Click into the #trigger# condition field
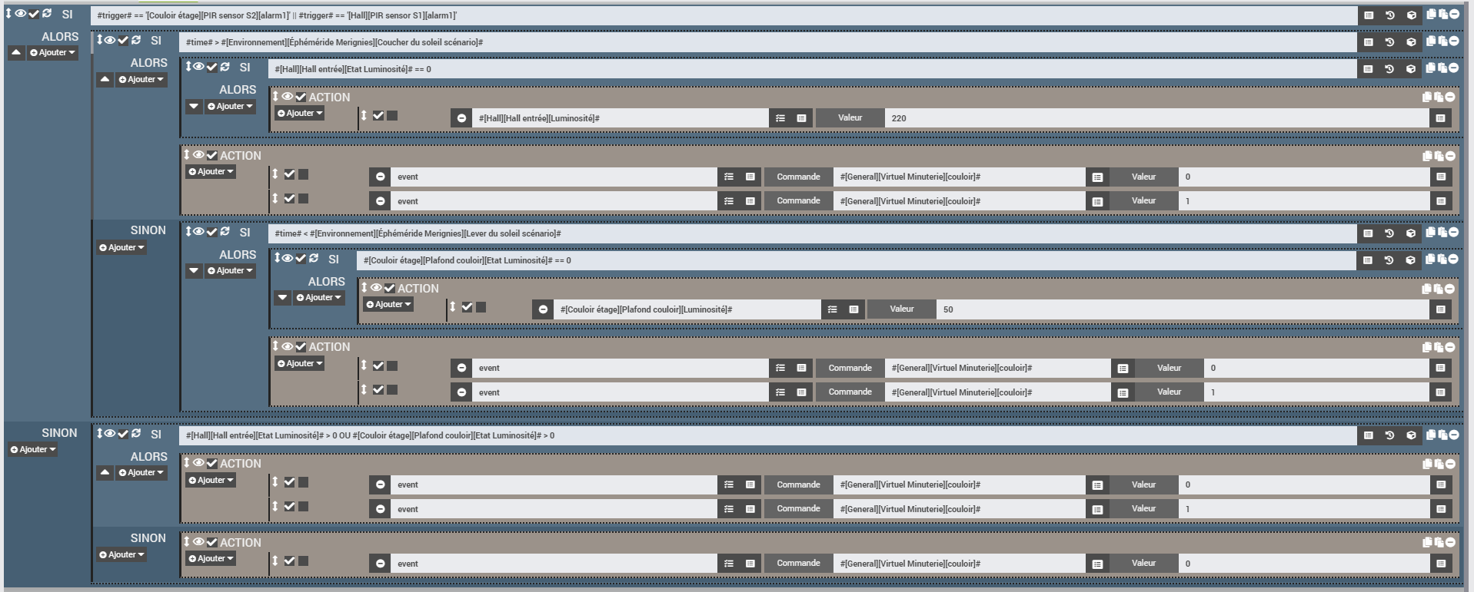The height and width of the screenshot is (592, 1474). click(724, 15)
